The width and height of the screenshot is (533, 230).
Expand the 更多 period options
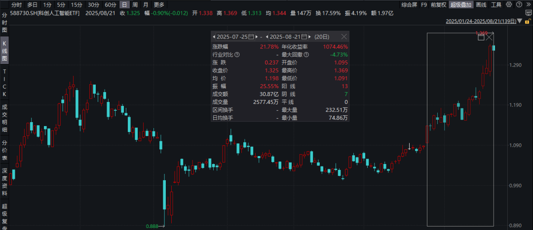(158, 5)
